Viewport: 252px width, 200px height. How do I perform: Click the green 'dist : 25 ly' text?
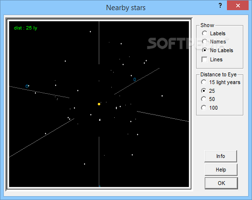(26, 28)
